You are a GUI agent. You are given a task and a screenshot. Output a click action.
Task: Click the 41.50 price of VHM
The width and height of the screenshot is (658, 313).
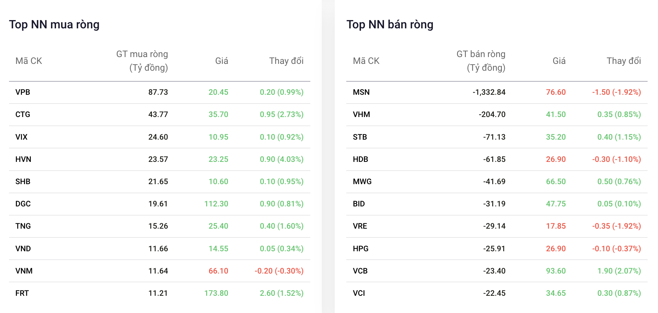pos(556,115)
